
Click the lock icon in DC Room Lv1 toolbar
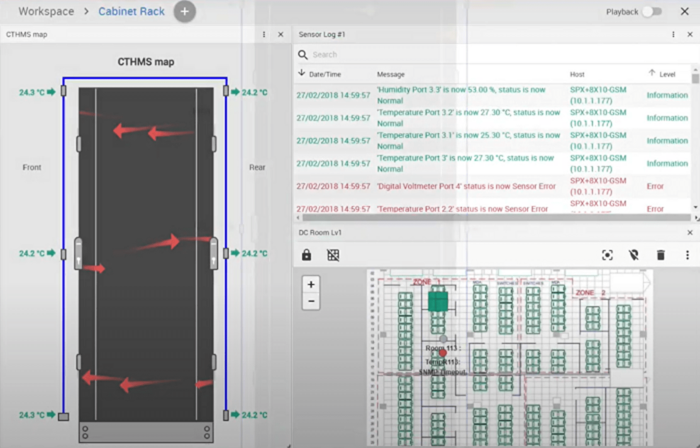pos(306,255)
